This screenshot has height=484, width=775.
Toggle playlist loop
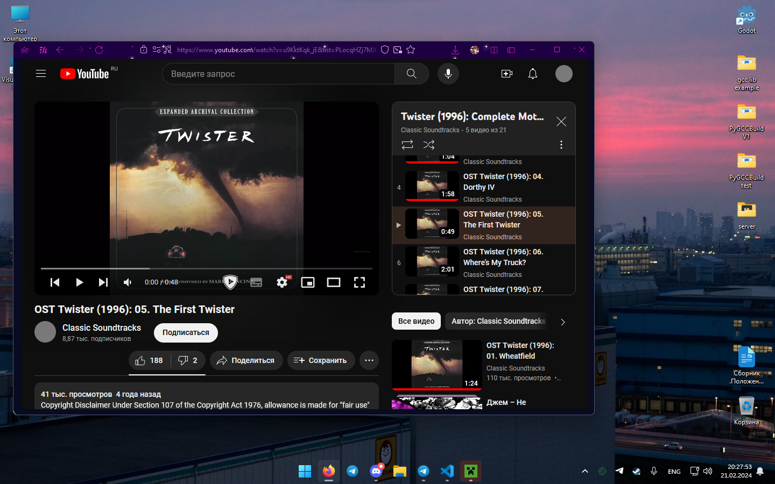[x=407, y=145]
